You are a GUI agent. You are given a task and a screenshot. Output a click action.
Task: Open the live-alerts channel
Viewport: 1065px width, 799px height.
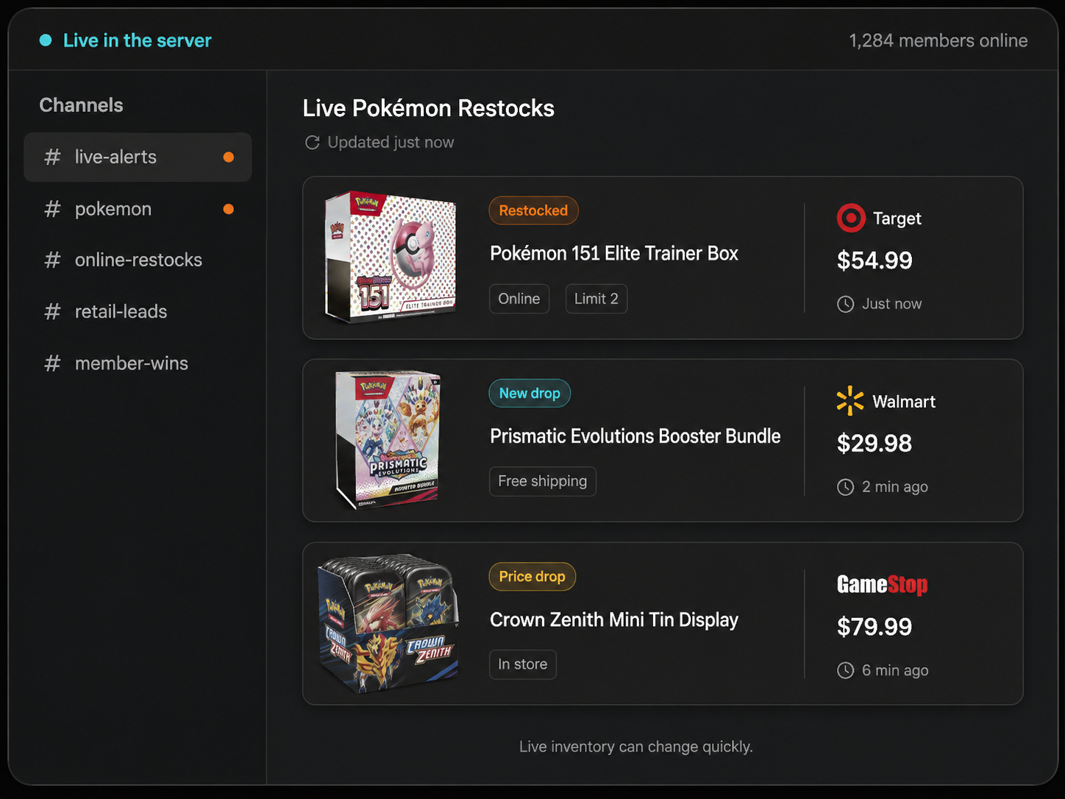[138, 157]
